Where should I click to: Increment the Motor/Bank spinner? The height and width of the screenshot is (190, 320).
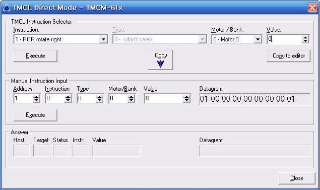pyautogui.click(x=131, y=97)
